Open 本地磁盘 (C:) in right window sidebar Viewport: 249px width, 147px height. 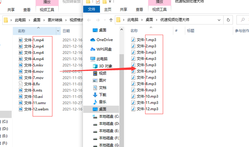click(x=106, y=116)
